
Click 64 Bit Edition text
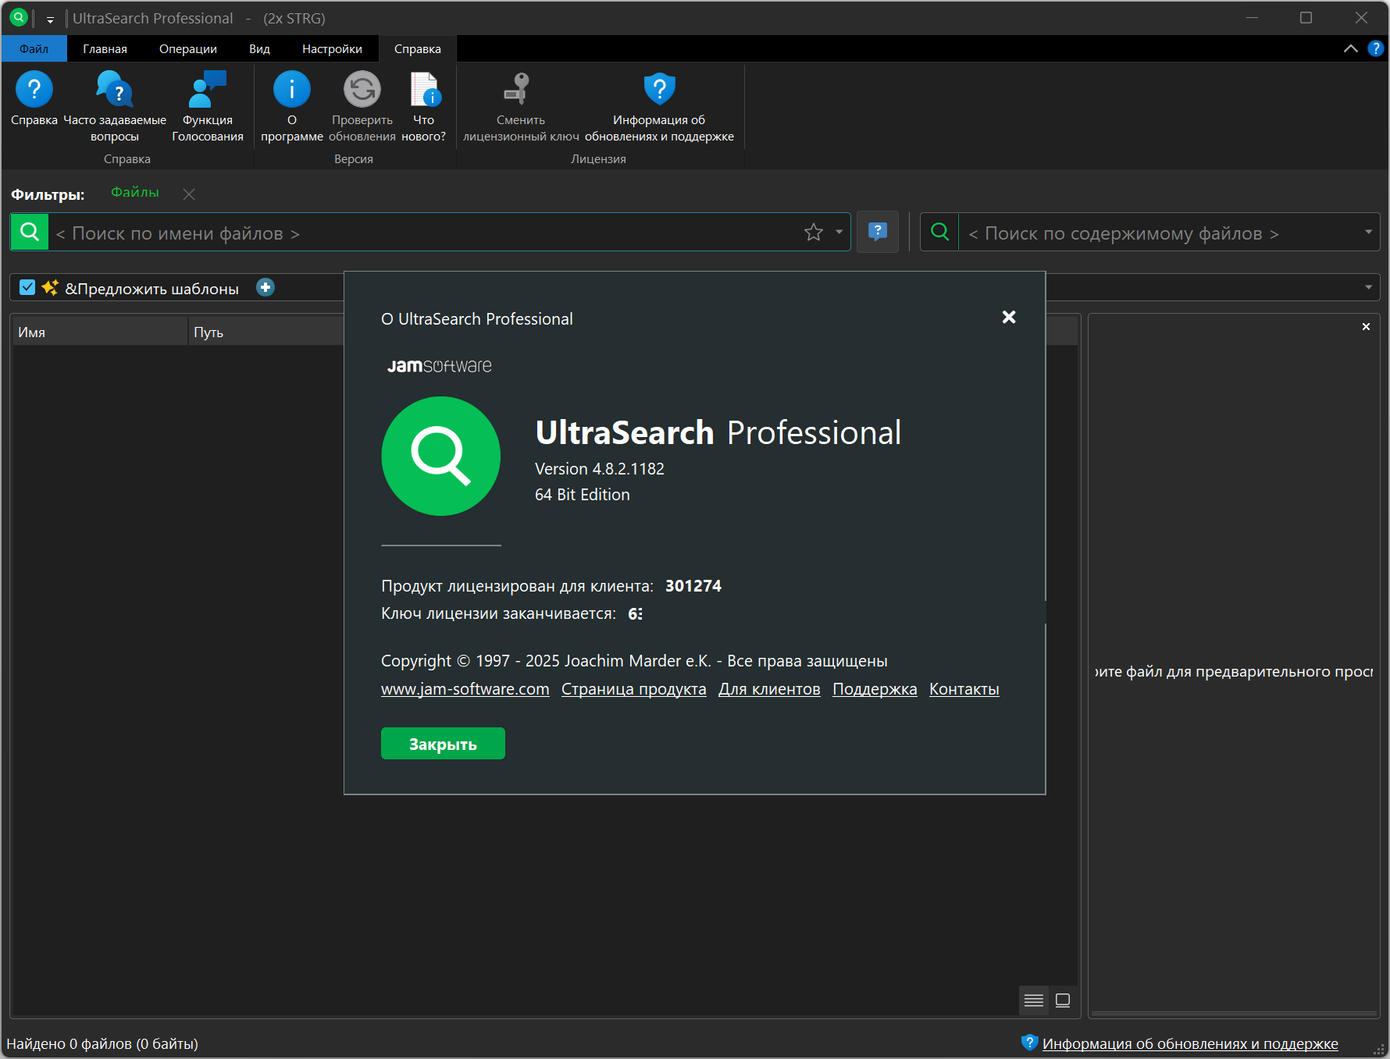pyautogui.click(x=583, y=495)
